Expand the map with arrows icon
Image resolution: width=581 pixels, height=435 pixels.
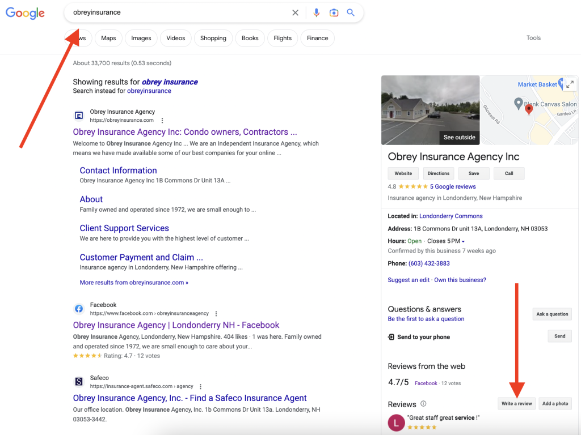(570, 84)
